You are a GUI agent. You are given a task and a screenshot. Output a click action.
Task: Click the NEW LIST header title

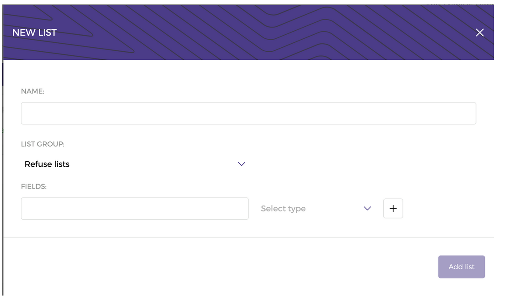34,33
